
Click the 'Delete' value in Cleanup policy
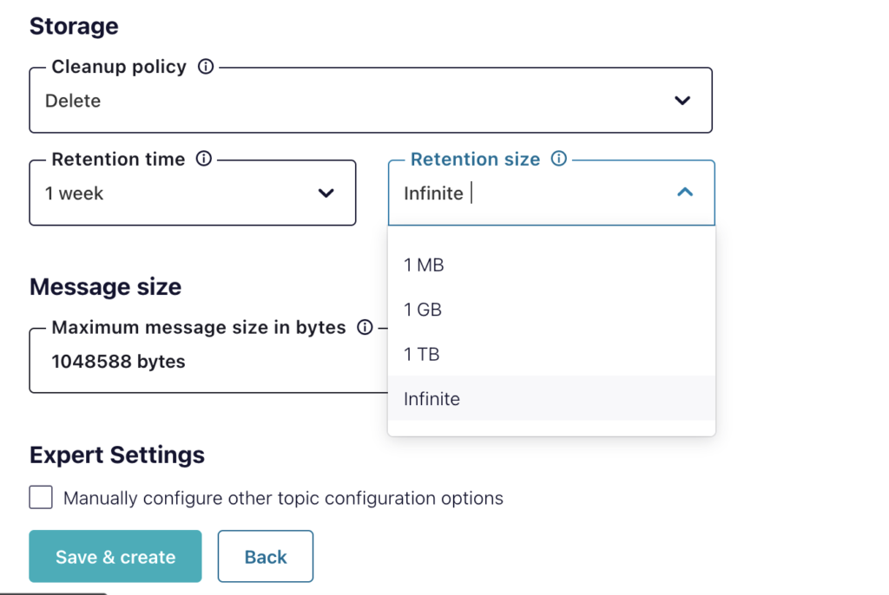click(74, 101)
